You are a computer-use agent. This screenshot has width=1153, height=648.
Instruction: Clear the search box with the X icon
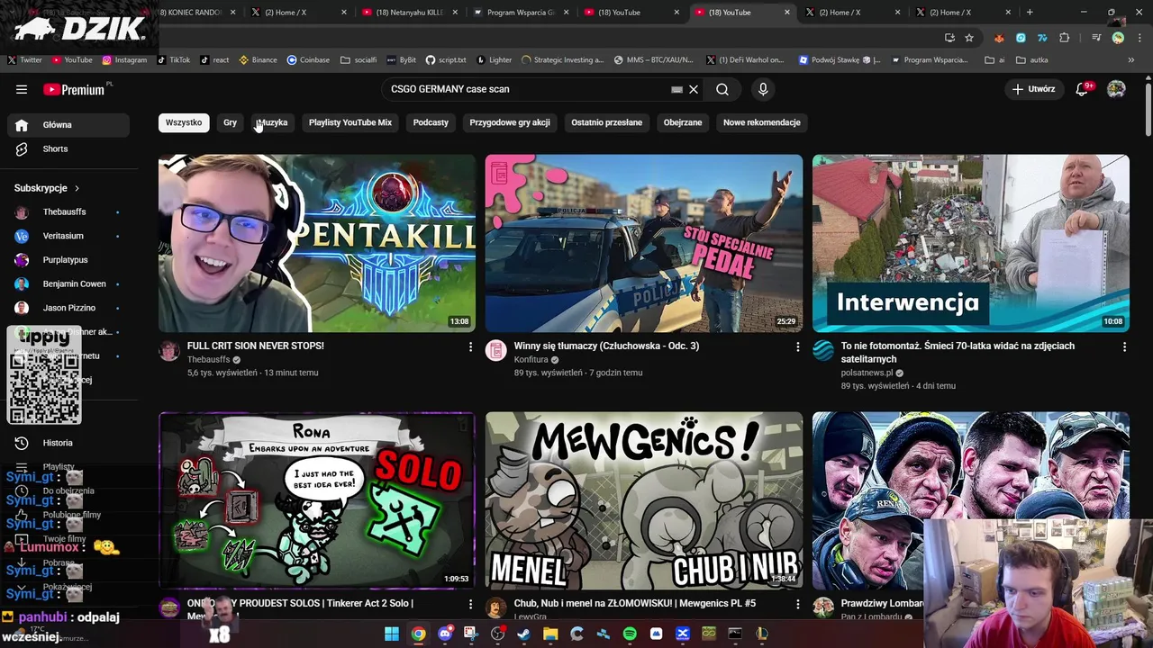pyautogui.click(x=694, y=89)
